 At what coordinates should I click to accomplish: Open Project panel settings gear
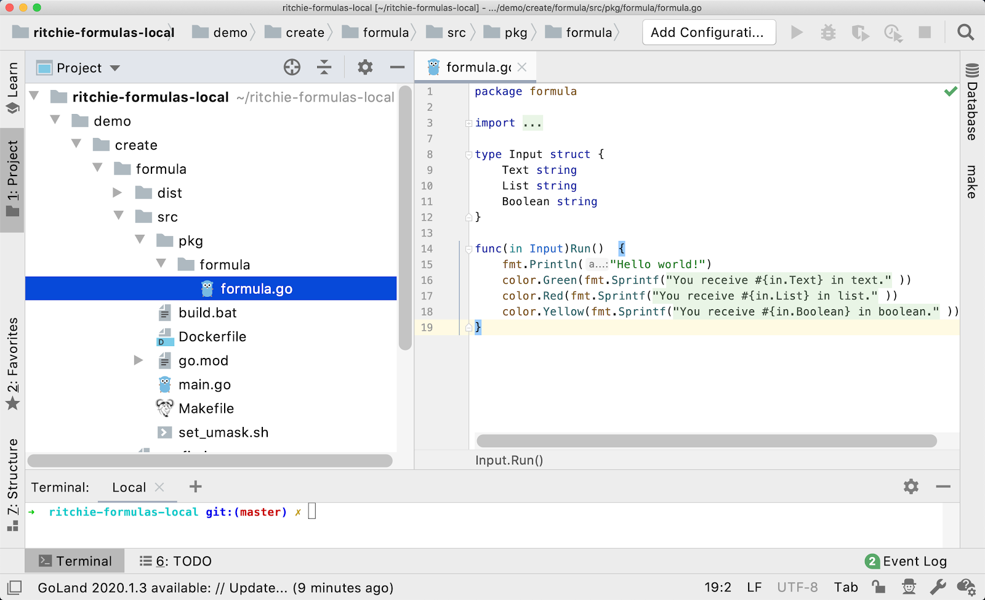pos(365,67)
